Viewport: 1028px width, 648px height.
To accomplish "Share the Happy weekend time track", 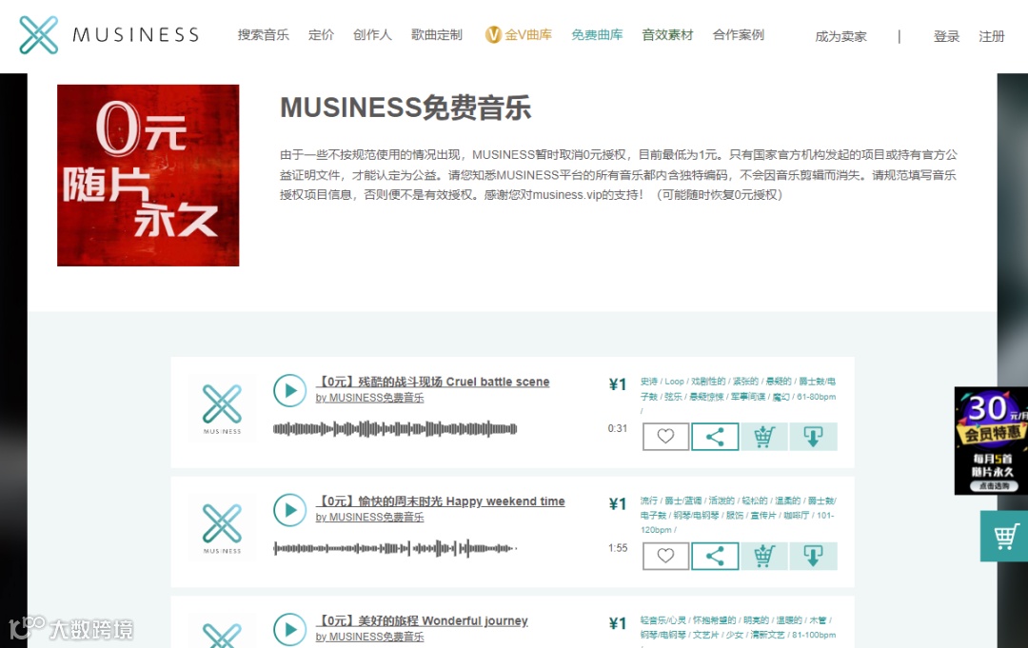I will tap(715, 557).
